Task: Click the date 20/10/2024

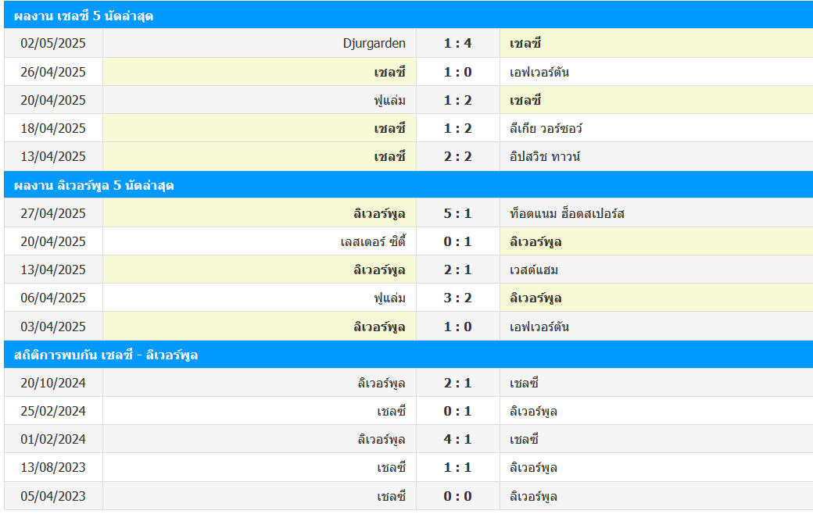Action: 53,383
